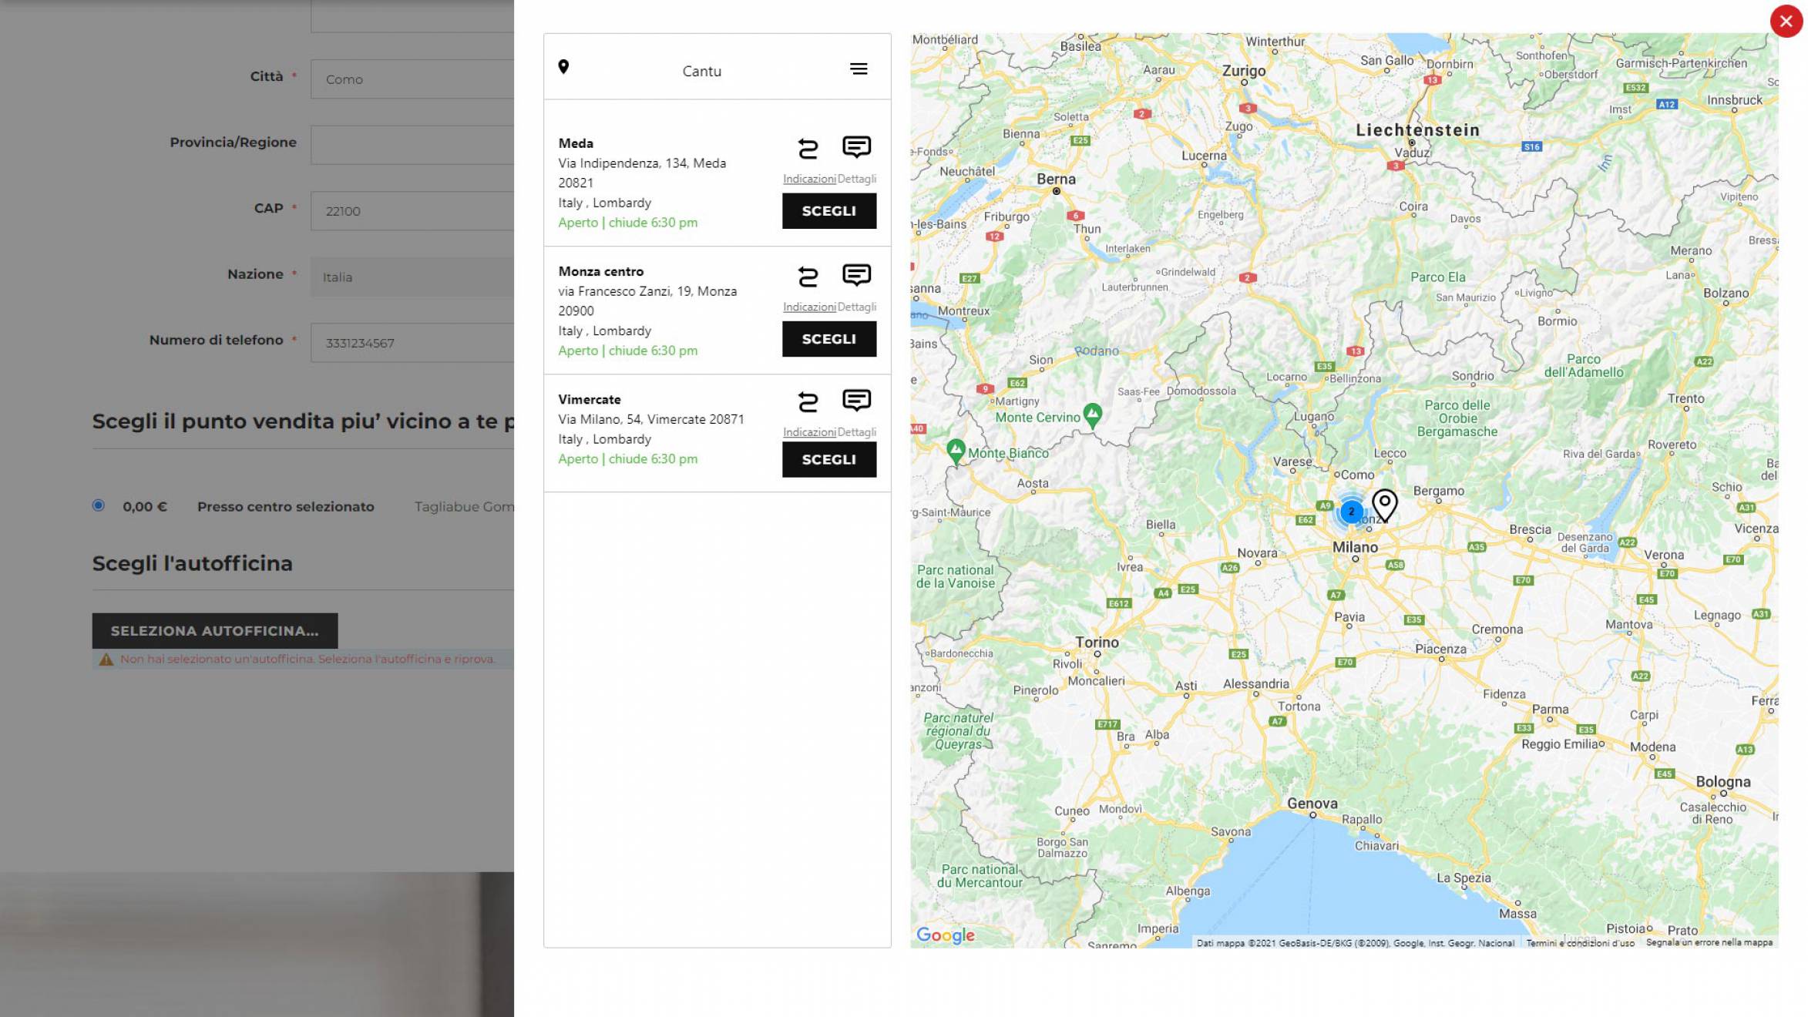Click the directions icon for Monza centro

808,276
